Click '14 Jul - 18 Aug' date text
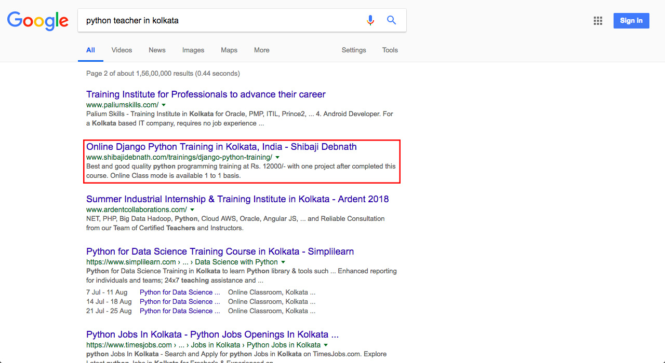Viewport: 665px width, 363px height. (109, 302)
